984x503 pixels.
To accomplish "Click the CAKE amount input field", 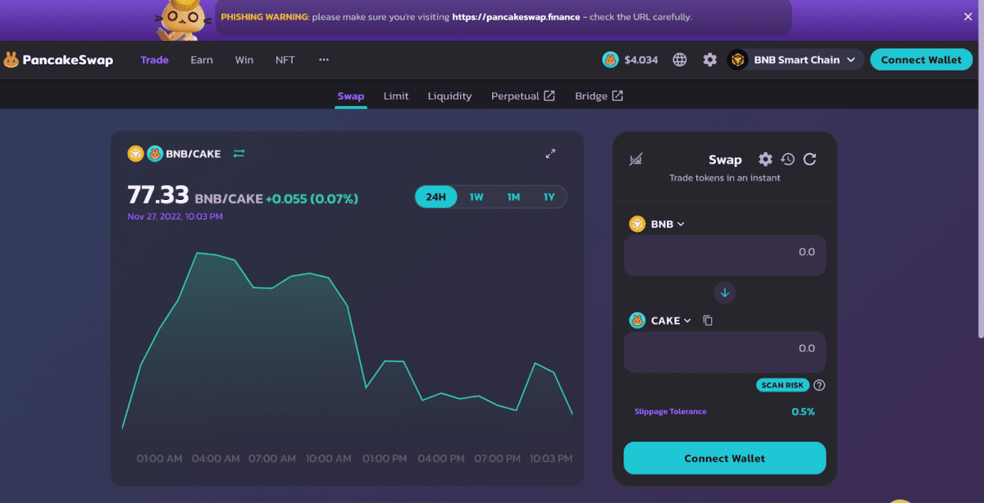I will 725,352.
